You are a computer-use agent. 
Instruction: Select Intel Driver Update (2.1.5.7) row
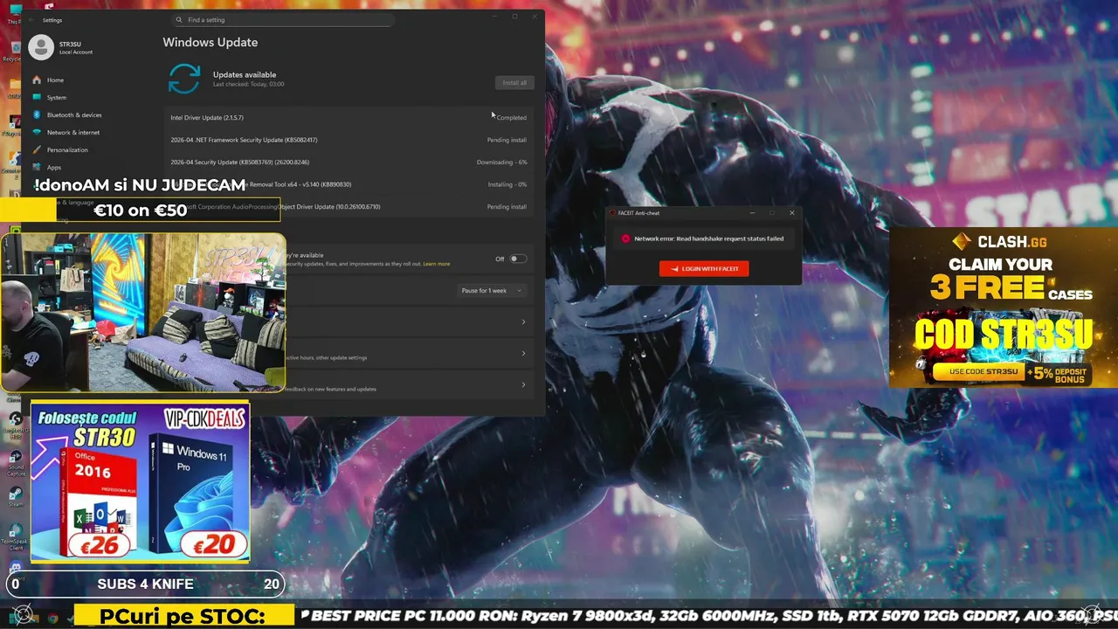click(349, 117)
